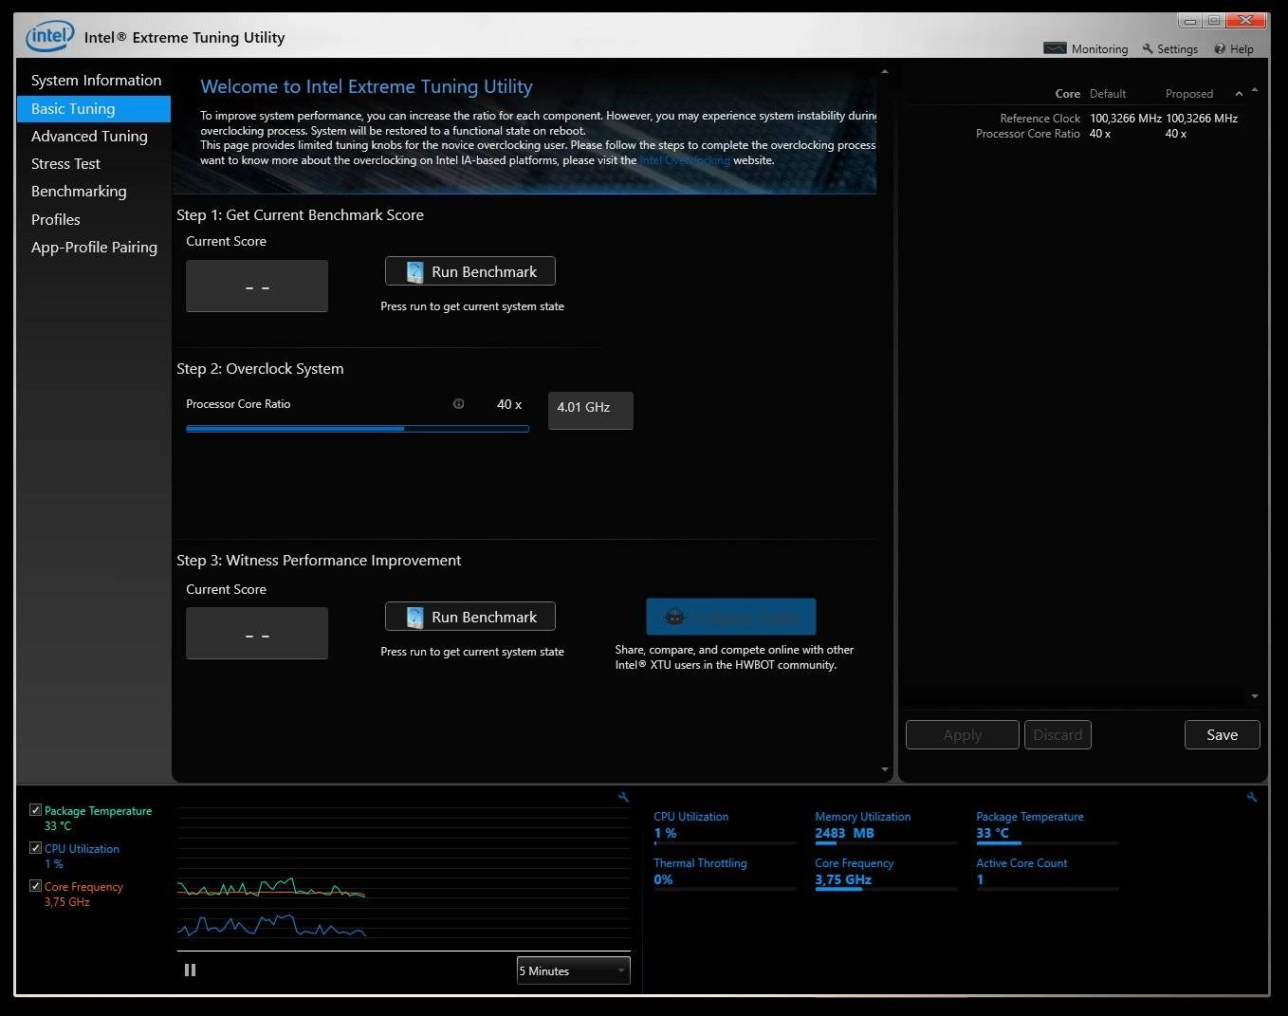Open the 5 Minutes time range dropdown
1288x1016 pixels.
click(572, 970)
